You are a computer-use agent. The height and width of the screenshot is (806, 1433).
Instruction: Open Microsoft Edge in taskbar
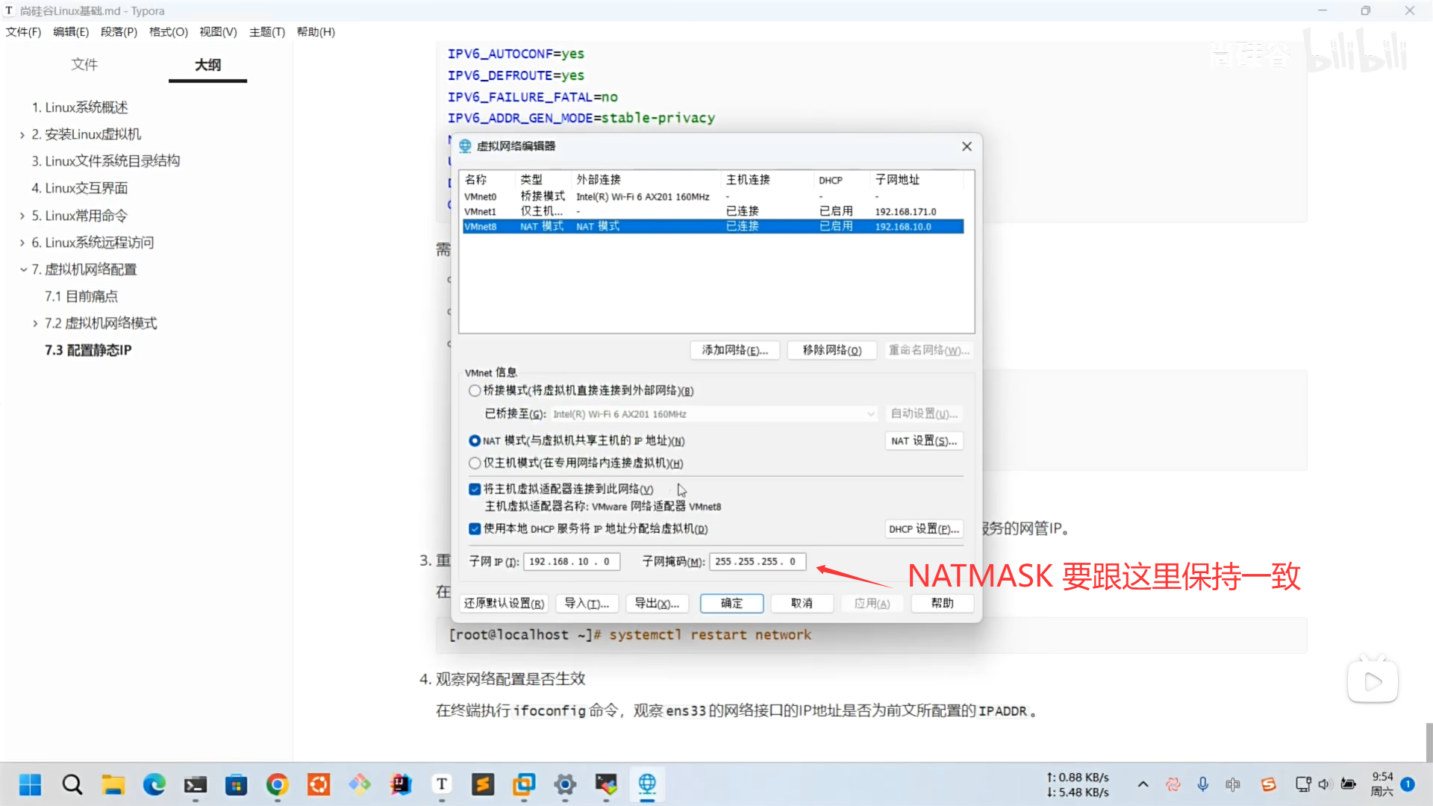(x=154, y=784)
